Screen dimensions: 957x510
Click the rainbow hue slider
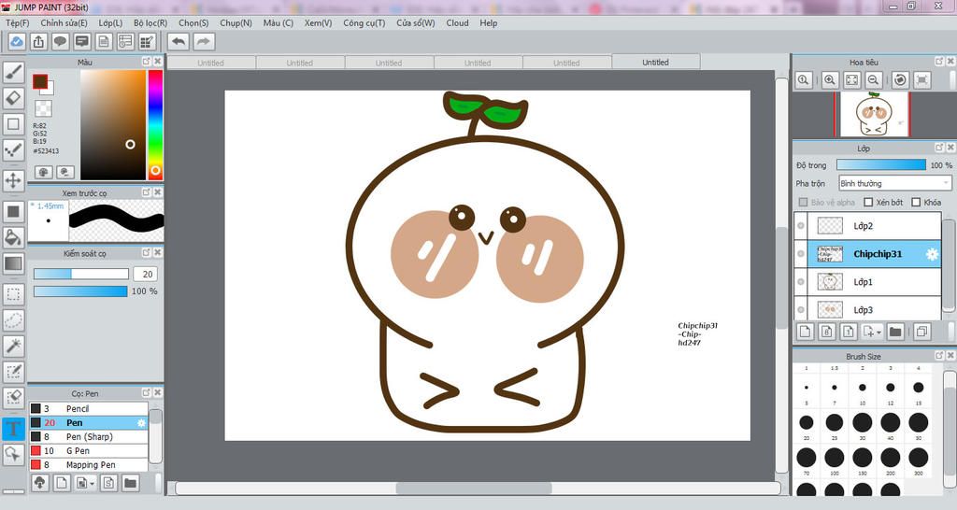point(155,124)
